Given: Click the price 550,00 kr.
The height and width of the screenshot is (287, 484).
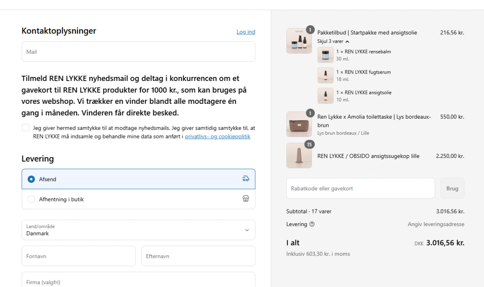Looking at the screenshot, I should point(452,117).
